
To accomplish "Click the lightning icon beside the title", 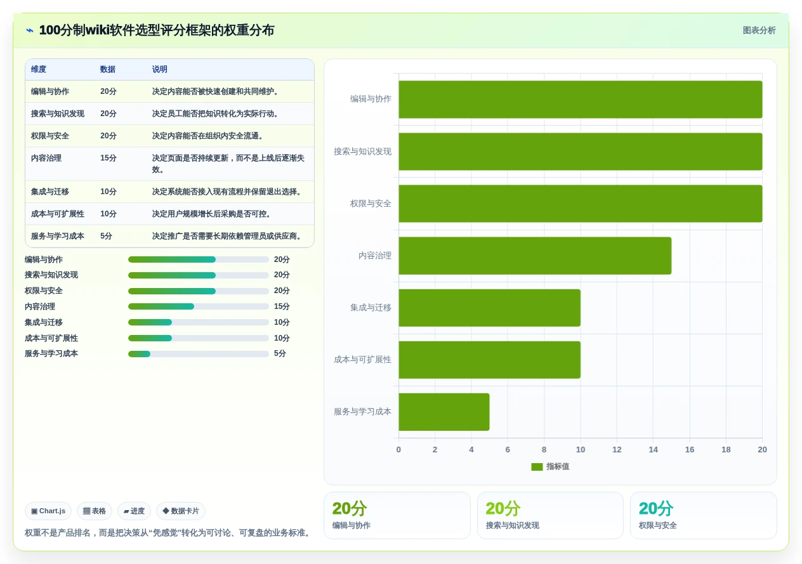I will tap(30, 30).
